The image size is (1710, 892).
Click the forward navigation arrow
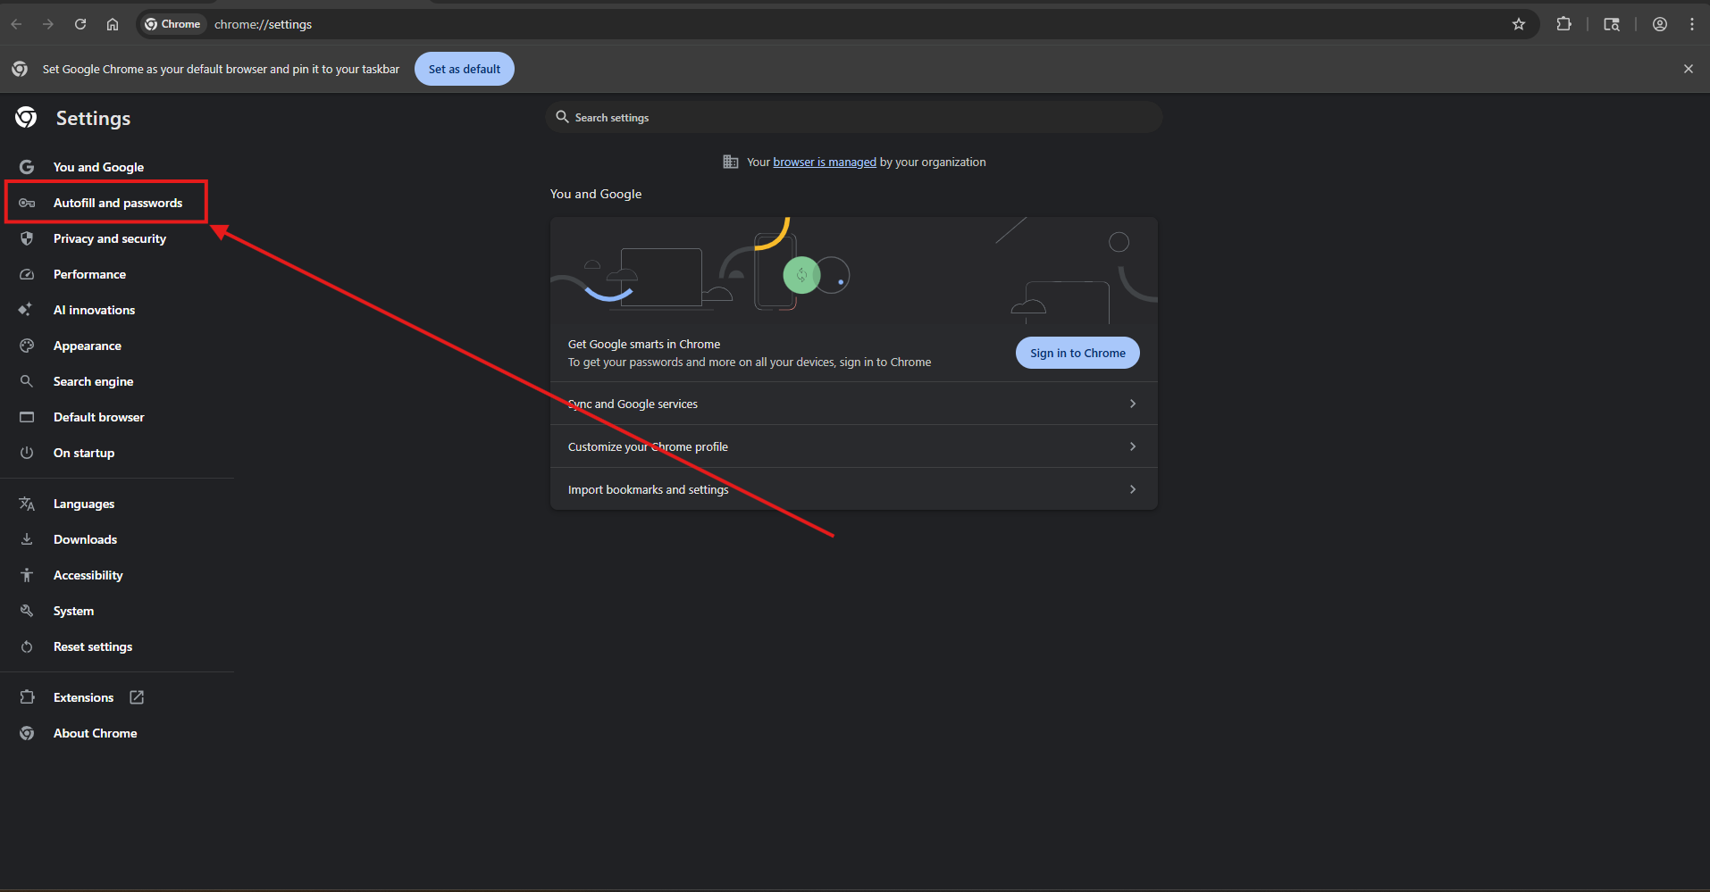point(48,24)
